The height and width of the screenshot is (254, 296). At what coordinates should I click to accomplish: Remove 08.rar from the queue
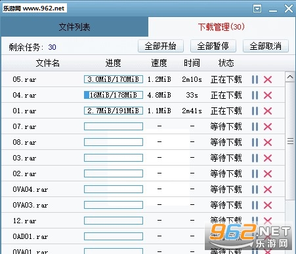268,142
